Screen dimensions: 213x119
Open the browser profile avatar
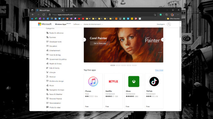(x=172, y=15)
